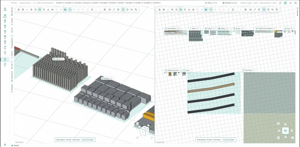This screenshot has width=300, height=147.
Task: Open settings gear at bottom-left sidebar
Action: click(x=5, y=145)
